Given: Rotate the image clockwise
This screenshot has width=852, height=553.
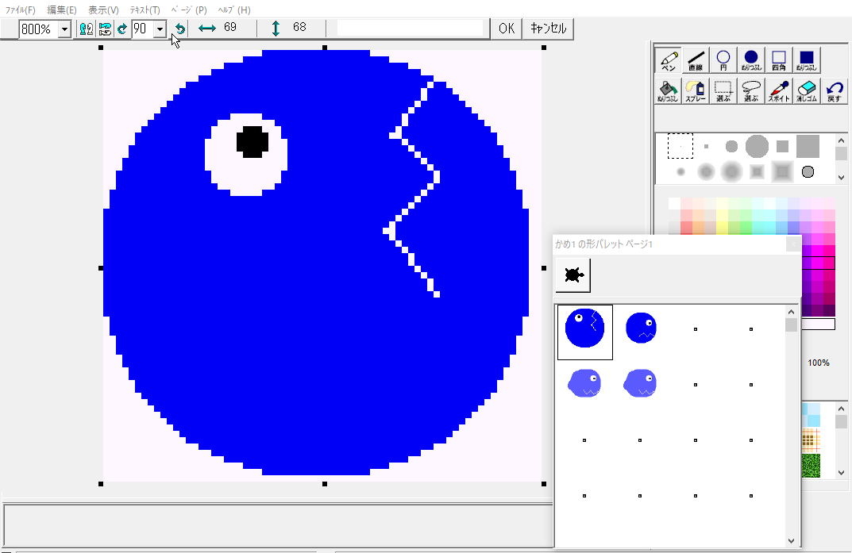Looking at the screenshot, I should tap(123, 29).
